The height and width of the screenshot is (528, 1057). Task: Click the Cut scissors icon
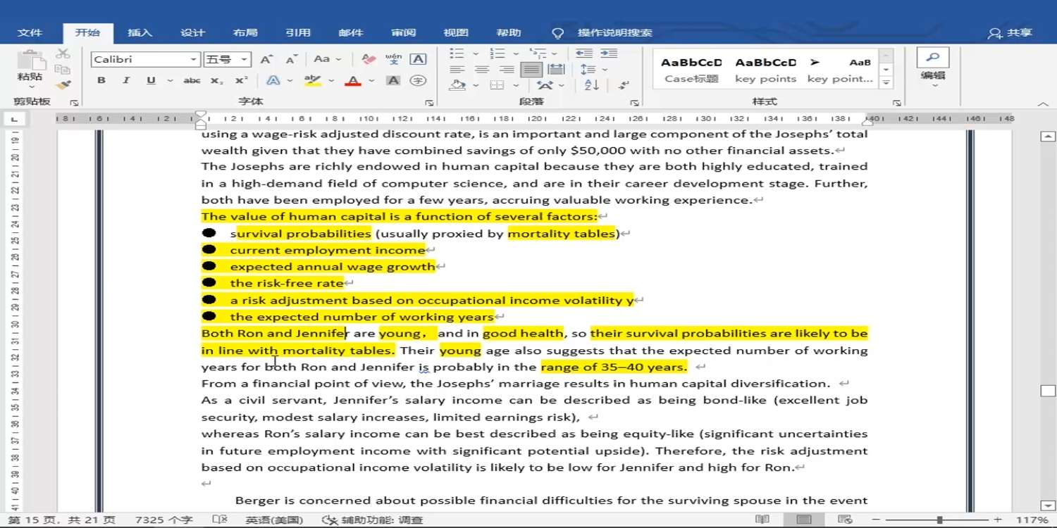tap(63, 54)
